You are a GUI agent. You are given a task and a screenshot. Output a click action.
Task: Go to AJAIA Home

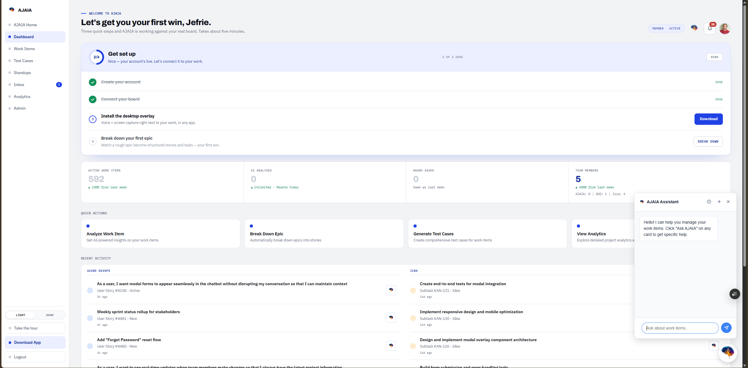point(35,25)
